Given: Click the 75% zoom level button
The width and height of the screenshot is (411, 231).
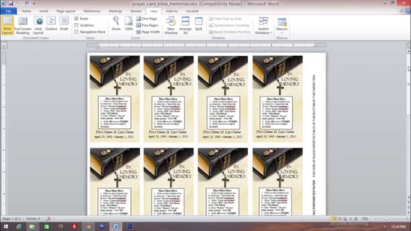Looking at the screenshot, I should point(365,219).
